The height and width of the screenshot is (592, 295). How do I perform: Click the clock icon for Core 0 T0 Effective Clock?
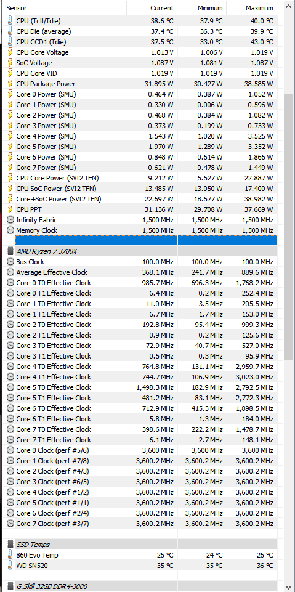tap(10, 283)
